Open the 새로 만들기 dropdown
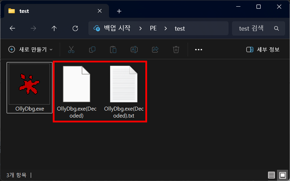Image resolution: width=290 pixels, height=181 pixels. (x=30, y=50)
